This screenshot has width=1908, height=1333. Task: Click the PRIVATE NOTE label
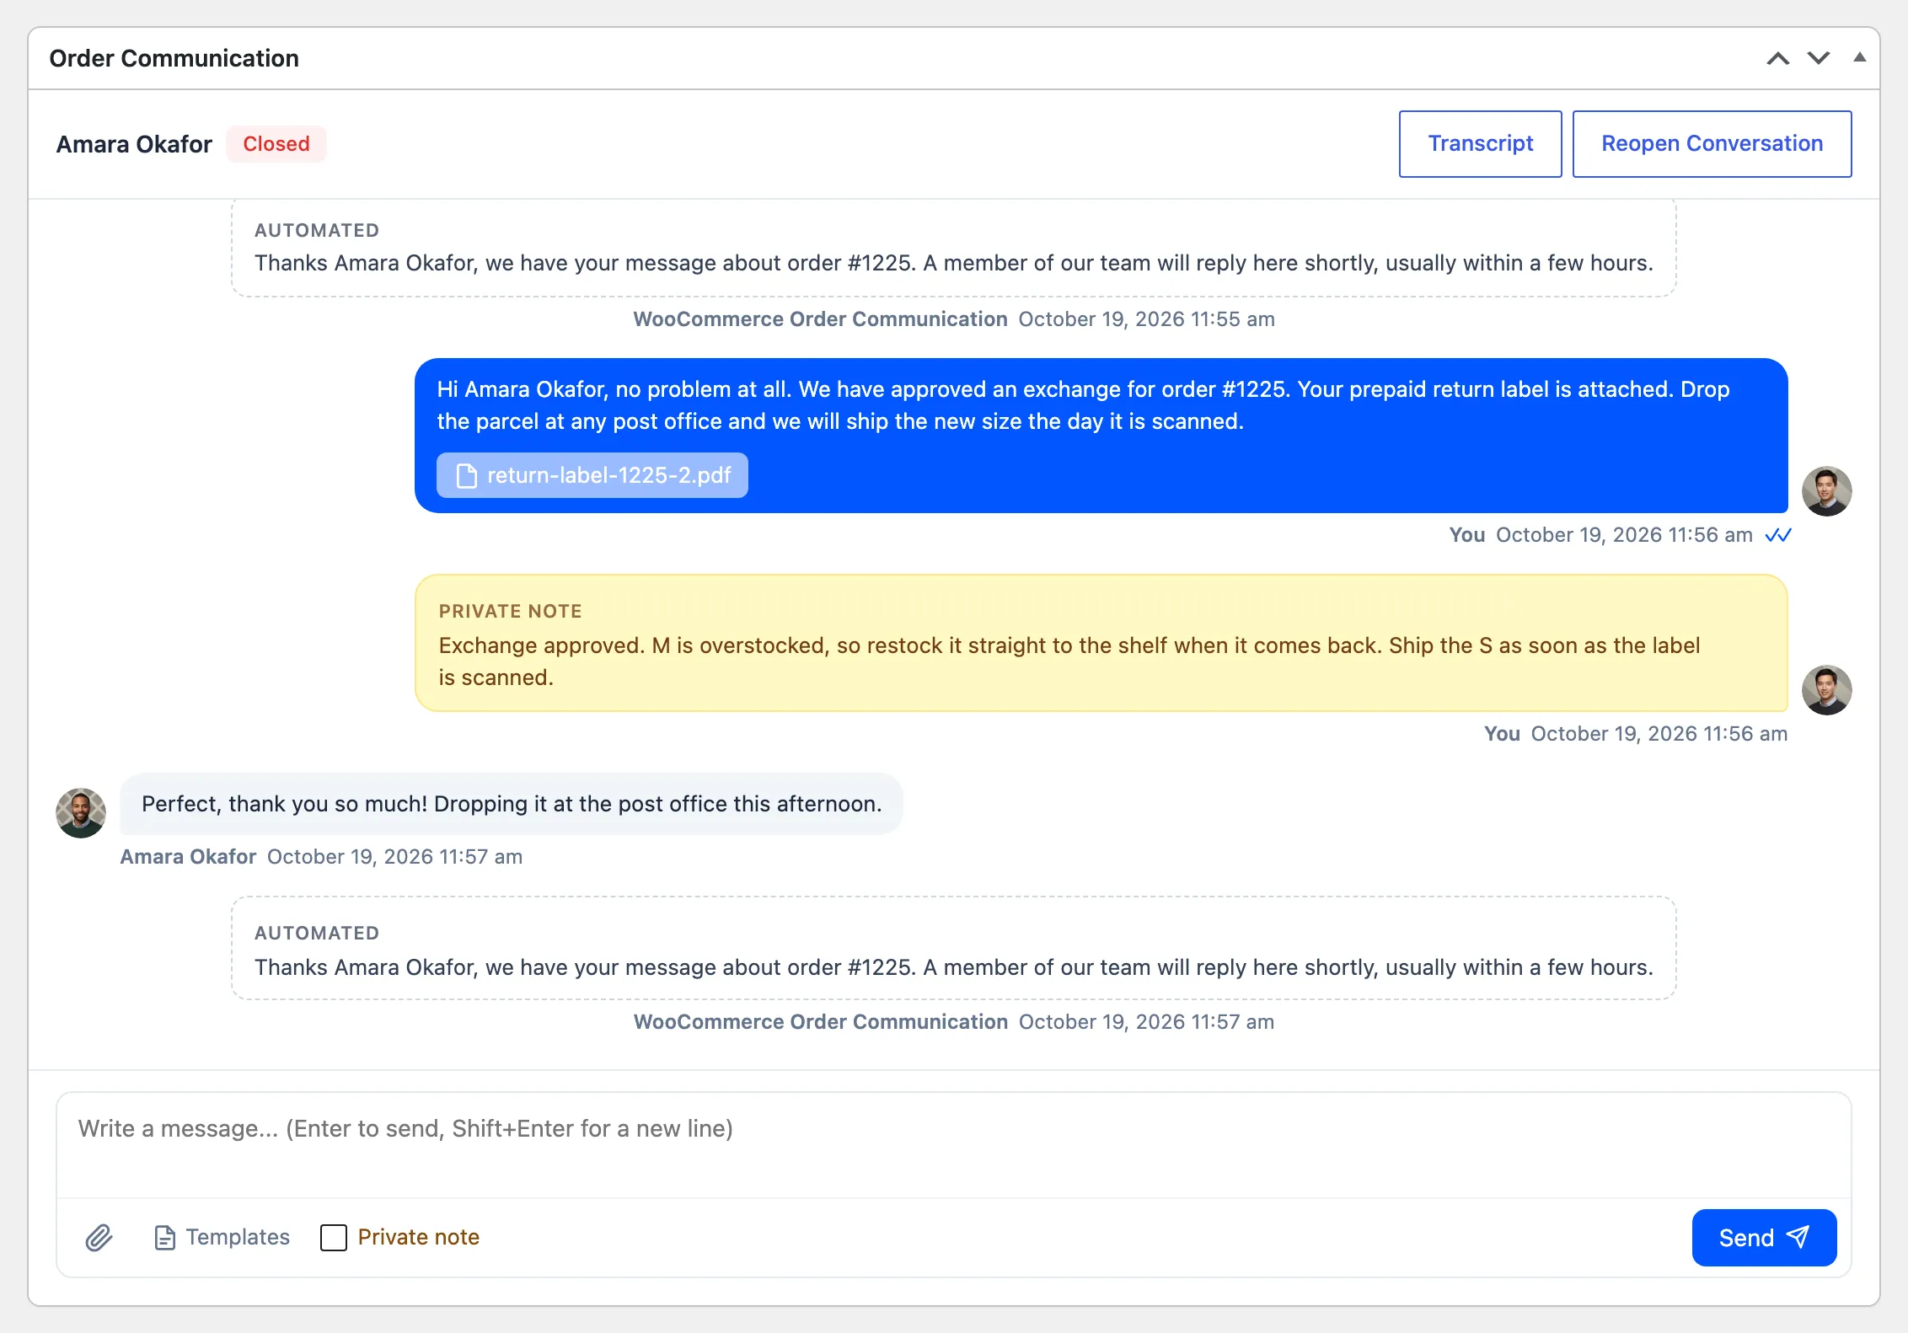tap(511, 611)
